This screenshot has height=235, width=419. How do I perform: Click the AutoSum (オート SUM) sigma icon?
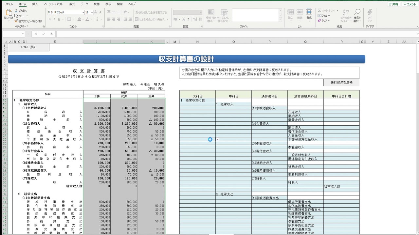click(319, 11)
